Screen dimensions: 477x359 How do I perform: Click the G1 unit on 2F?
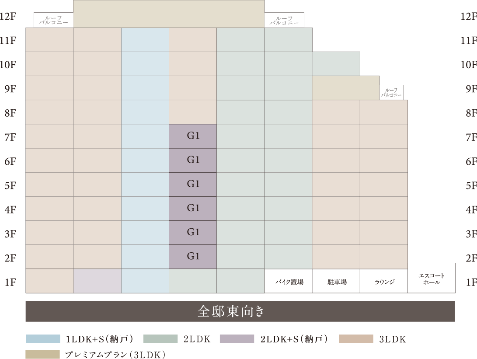193,257
